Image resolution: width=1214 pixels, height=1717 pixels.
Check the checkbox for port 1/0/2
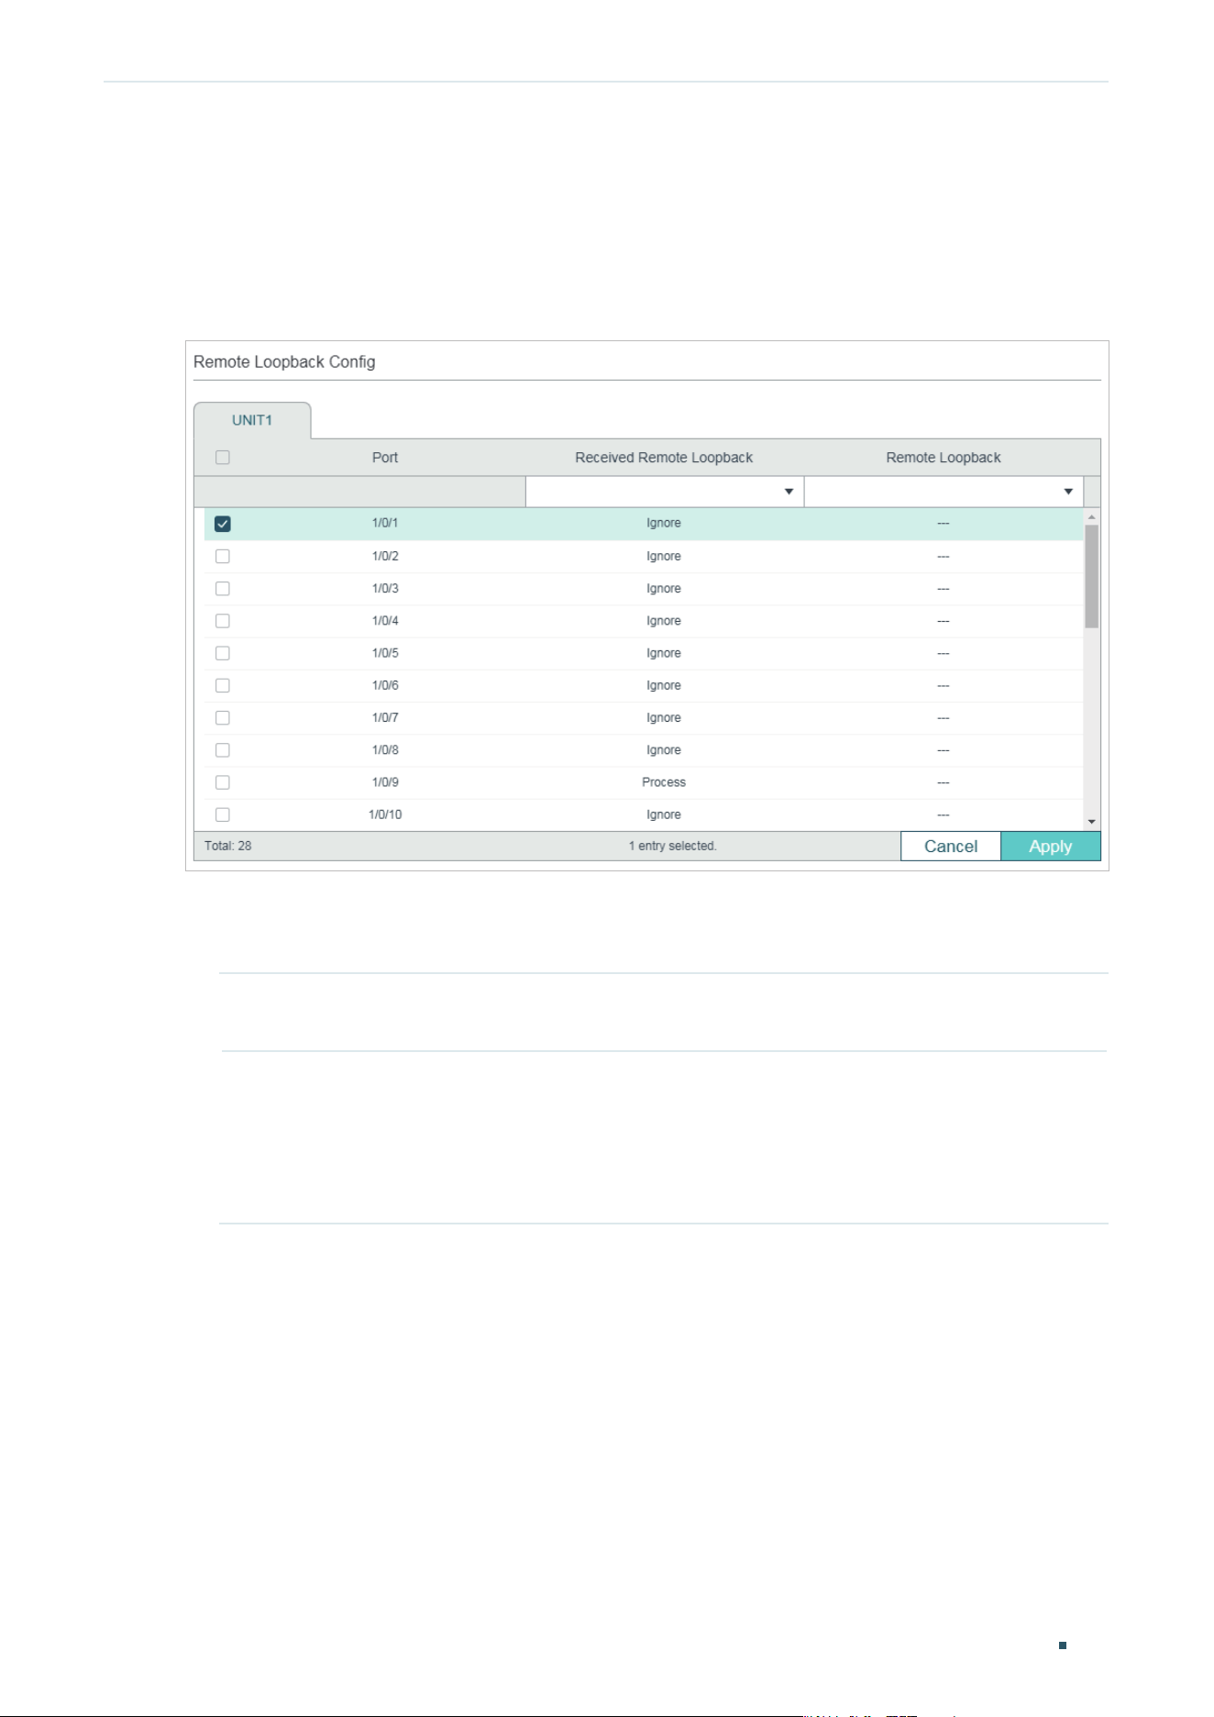point(222,557)
